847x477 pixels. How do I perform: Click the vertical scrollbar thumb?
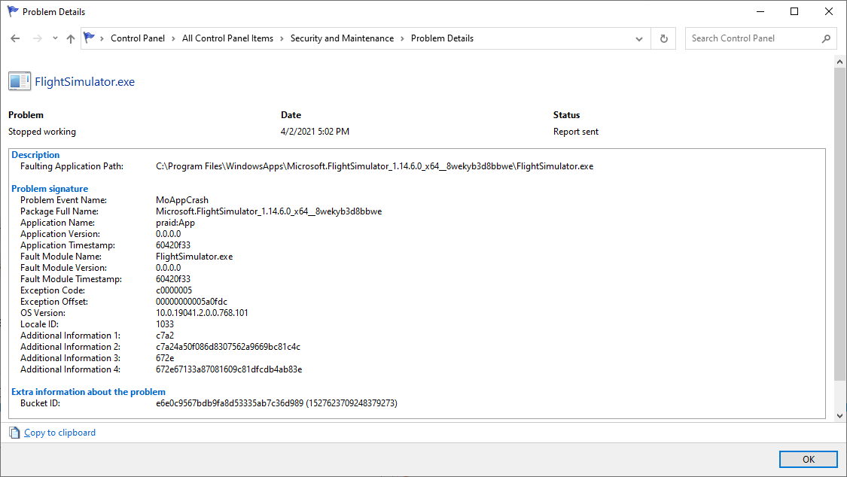[839, 224]
